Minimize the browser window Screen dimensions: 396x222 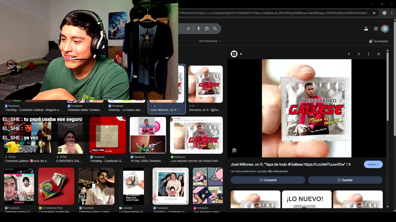[373, 4]
